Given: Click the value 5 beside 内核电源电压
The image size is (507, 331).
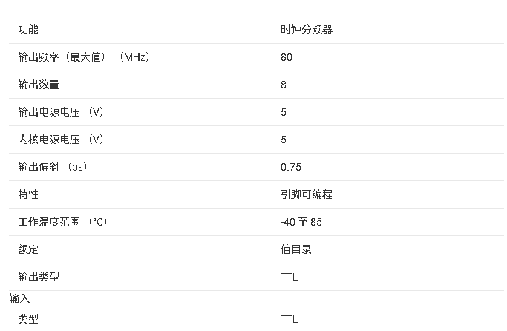Looking at the screenshot, I should 284,140.
